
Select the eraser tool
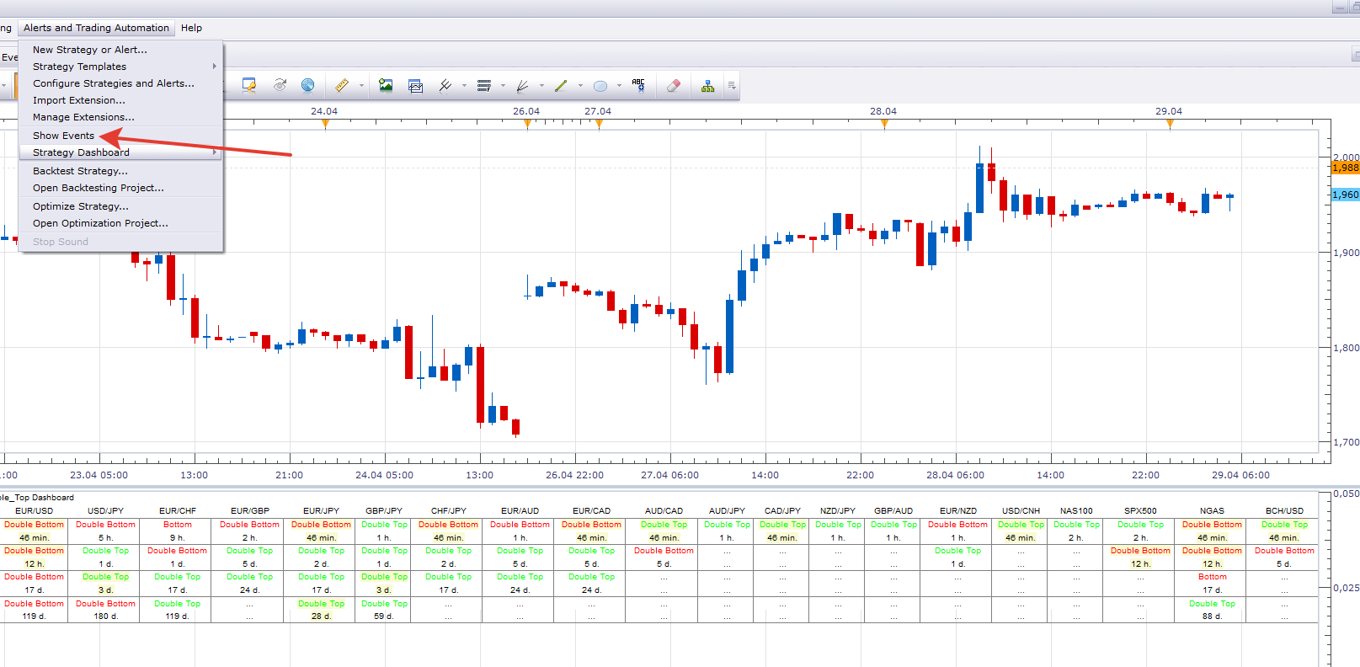click(x=673, y=85)
